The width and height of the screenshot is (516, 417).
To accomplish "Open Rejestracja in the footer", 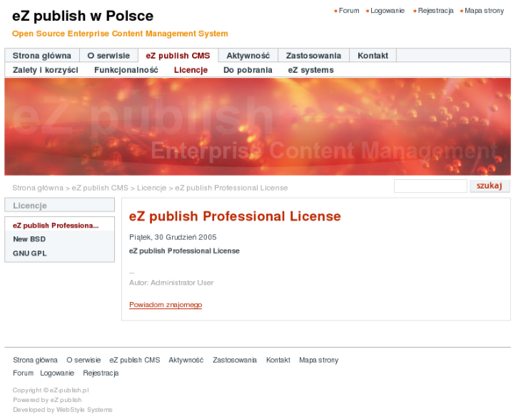I will click(x=101, y=373).
